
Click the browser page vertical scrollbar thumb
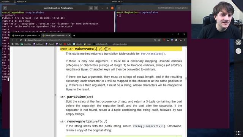[x=186, y=78]
